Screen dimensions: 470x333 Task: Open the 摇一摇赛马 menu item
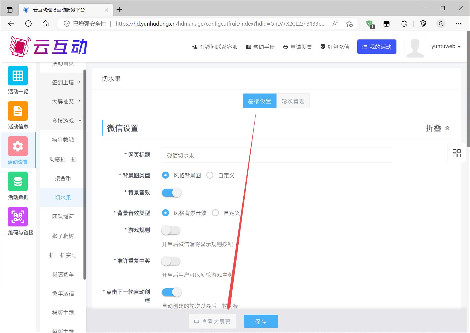pos(63,255)
